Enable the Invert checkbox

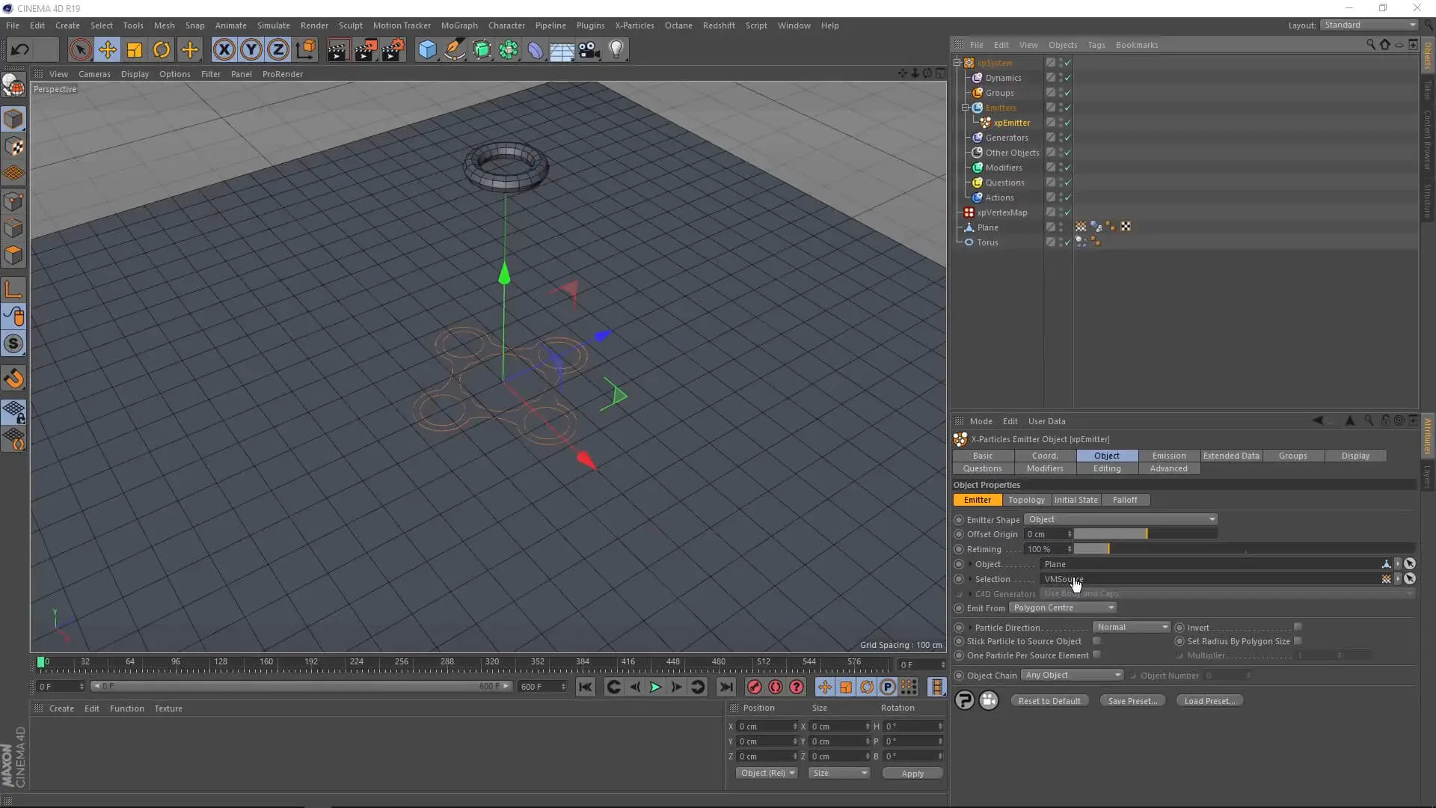[x=1298, y=627]
